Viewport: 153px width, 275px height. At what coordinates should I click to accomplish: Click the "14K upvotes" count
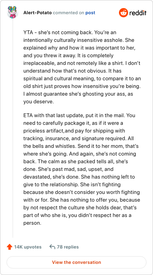pos(28,247)
